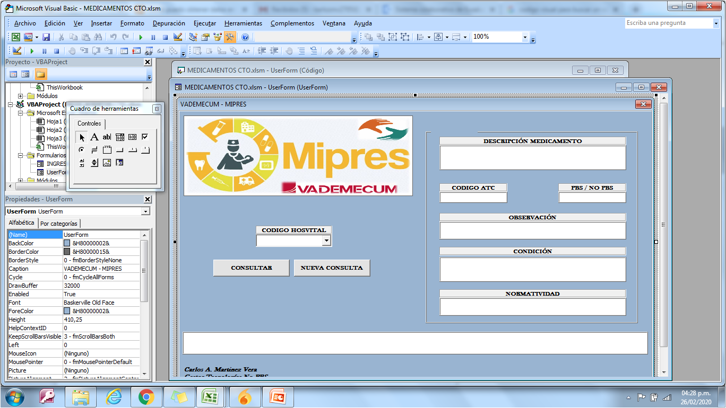Click the Find binoculars icon

(x=98, y=37)
